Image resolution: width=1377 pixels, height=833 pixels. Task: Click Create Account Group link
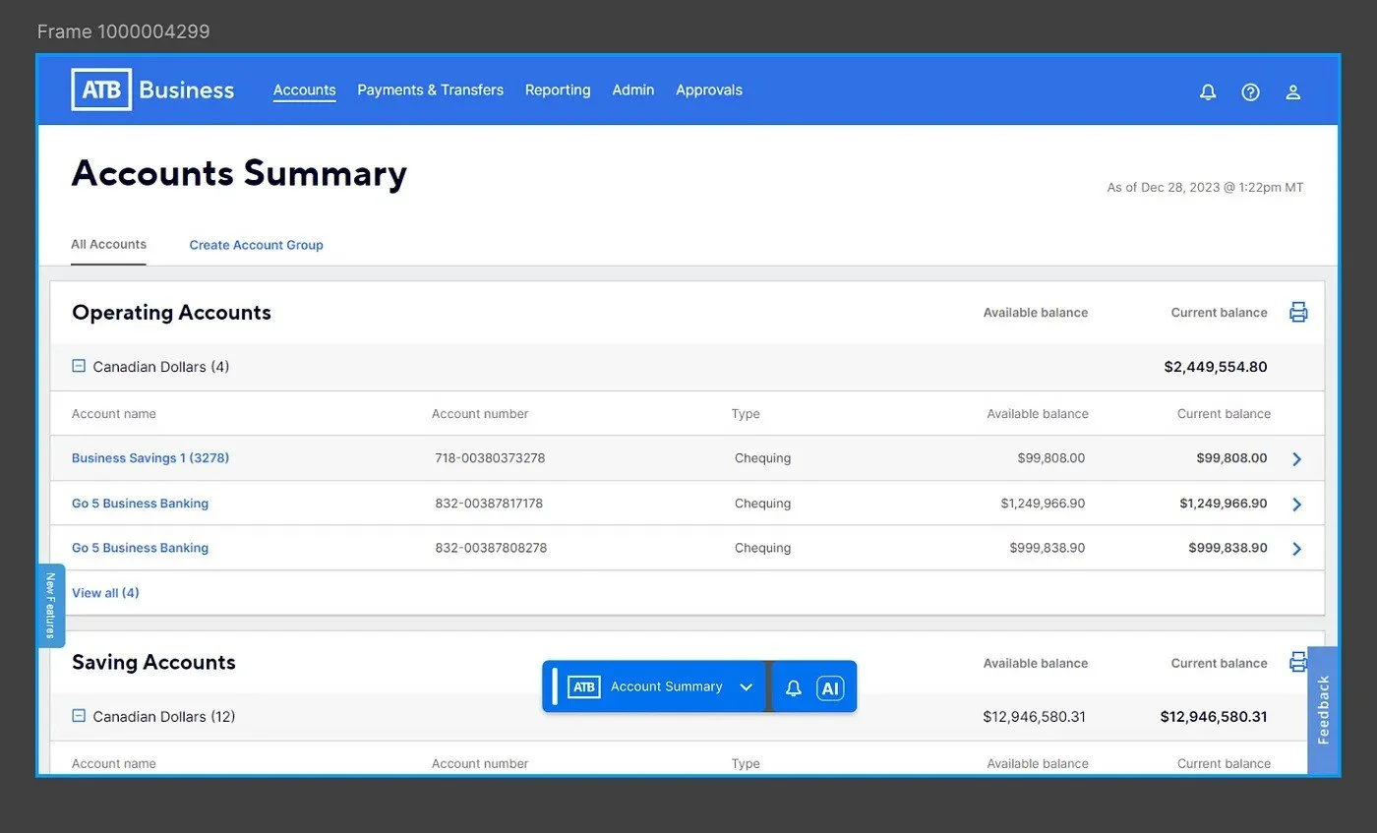pos(256,245)
